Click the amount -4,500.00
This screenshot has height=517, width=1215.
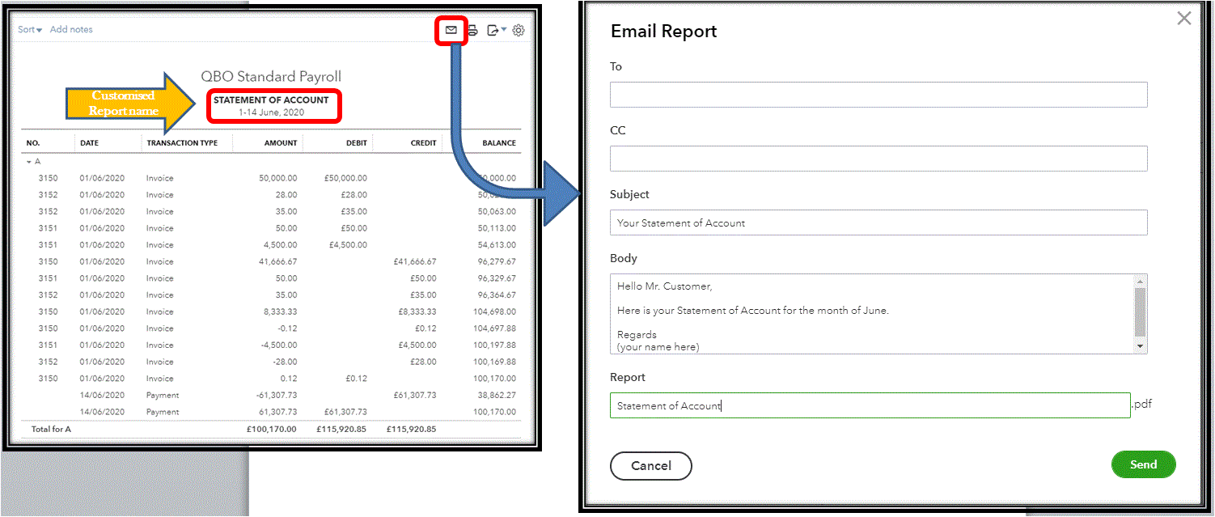pos(279,345)
